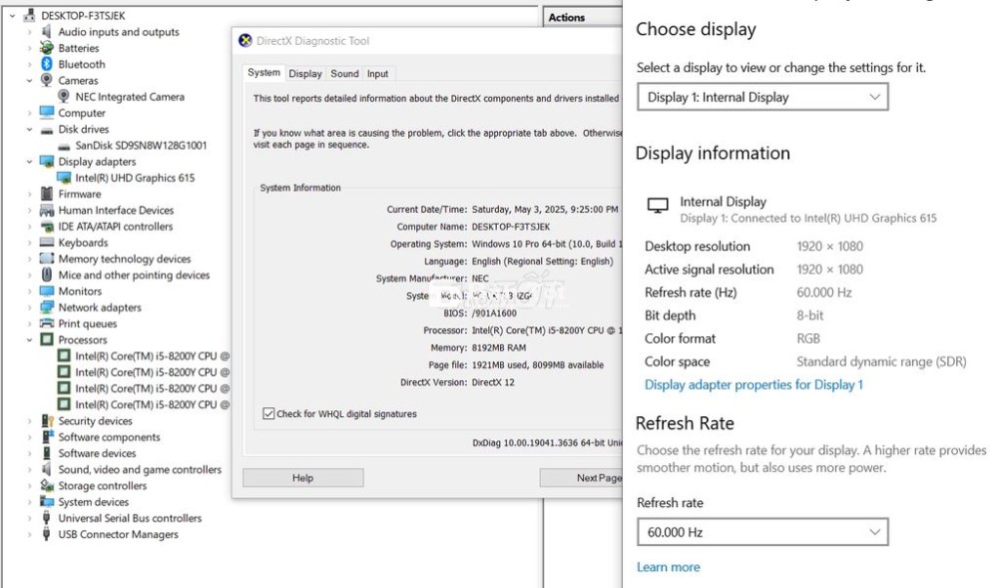Click the Intel UHD Graphics 615 icon
Image resolution: width=998 pixels, height=588 pixels.
64,178
